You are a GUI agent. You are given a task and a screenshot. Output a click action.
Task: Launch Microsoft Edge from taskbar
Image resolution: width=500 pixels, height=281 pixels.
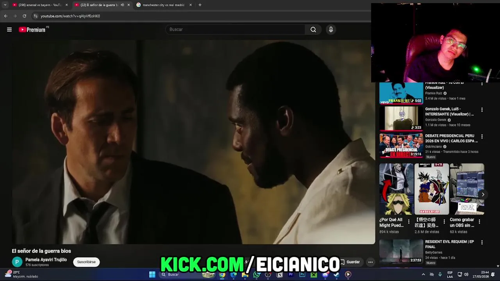pyautogui.click(x=233, y=274)
